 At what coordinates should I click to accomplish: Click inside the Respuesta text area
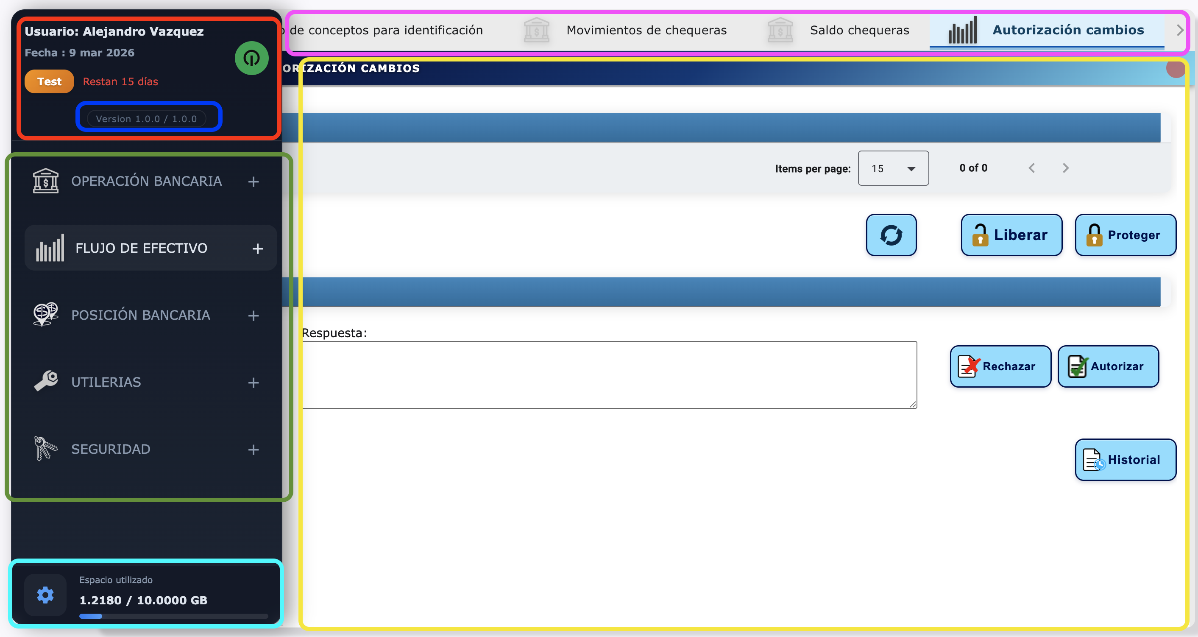pos(609,374)
